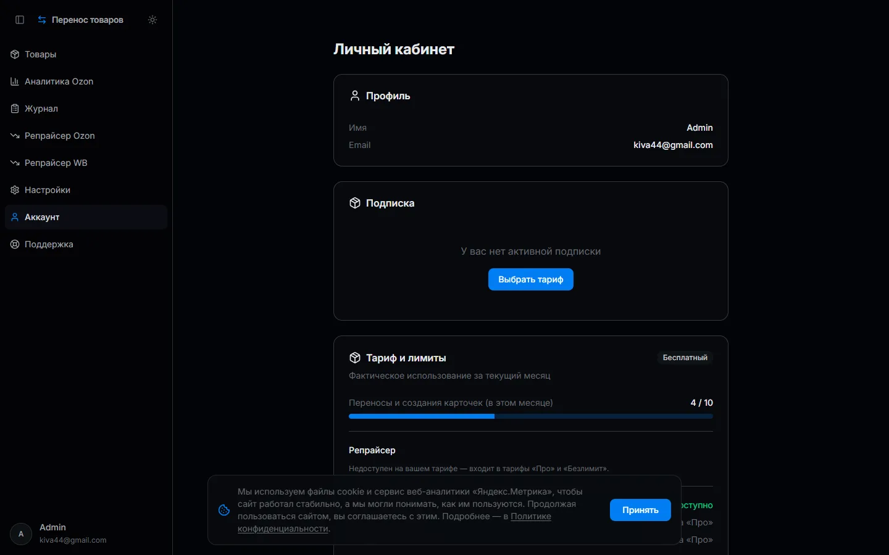Click the cookie icon in the banner
Image resolution: width=889 pixels, height=555 pixels.
point(224,510)
